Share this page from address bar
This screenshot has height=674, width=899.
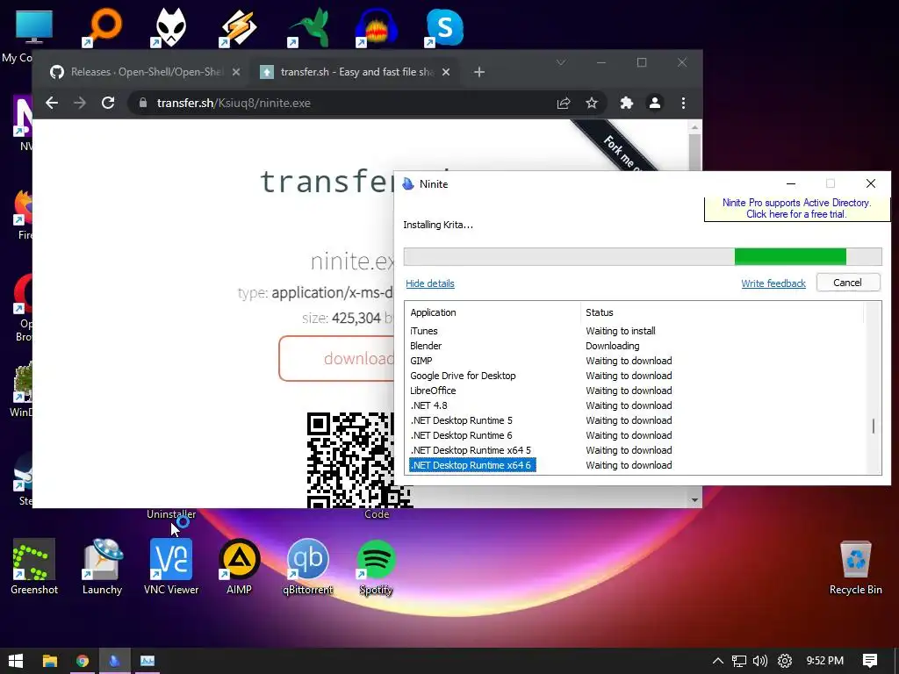564,103
